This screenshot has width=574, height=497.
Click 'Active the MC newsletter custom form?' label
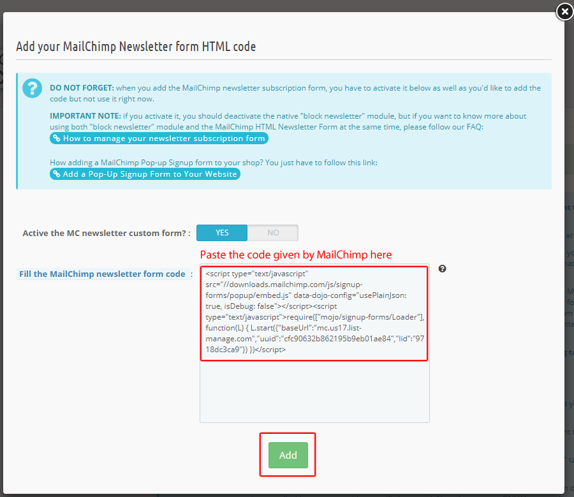click(x=105, y=234)
